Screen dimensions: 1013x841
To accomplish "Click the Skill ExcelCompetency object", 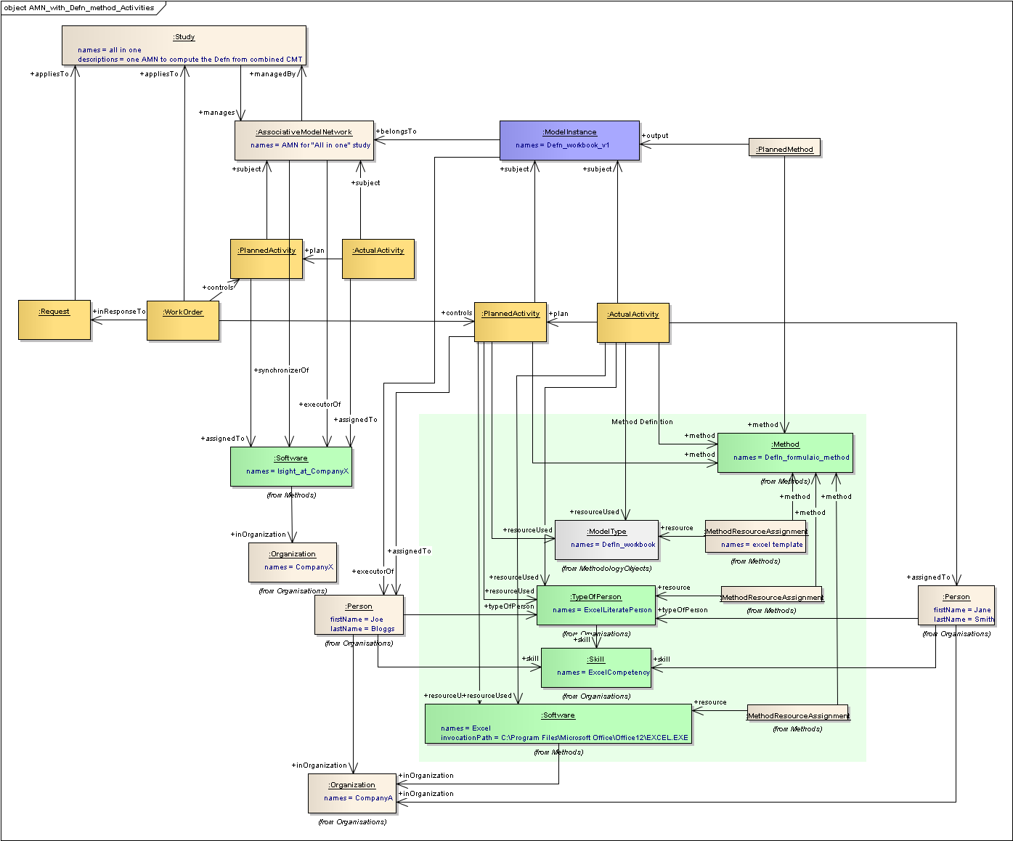I will tap(595, 667).
